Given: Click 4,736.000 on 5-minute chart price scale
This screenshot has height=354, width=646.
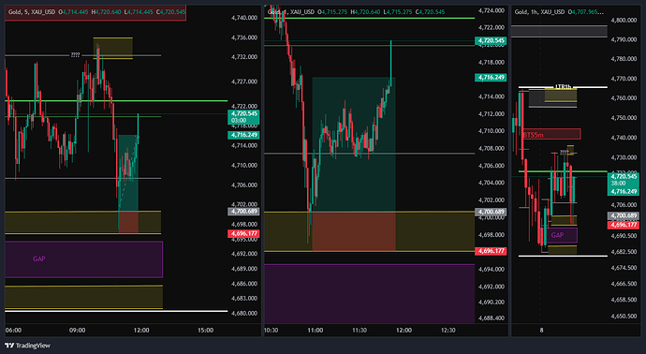Looking at the screenshot, I should [x=244, y=37].
